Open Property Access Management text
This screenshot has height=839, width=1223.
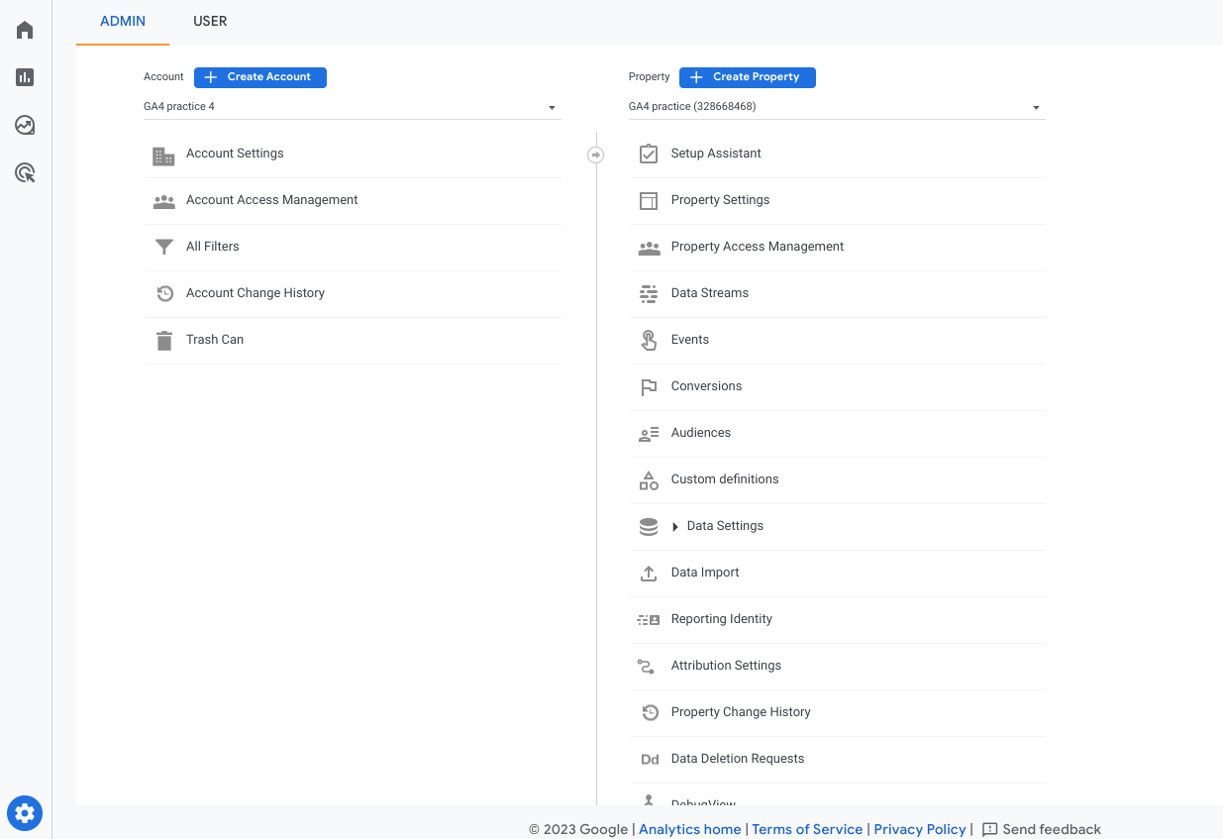(x=758, y=247)
